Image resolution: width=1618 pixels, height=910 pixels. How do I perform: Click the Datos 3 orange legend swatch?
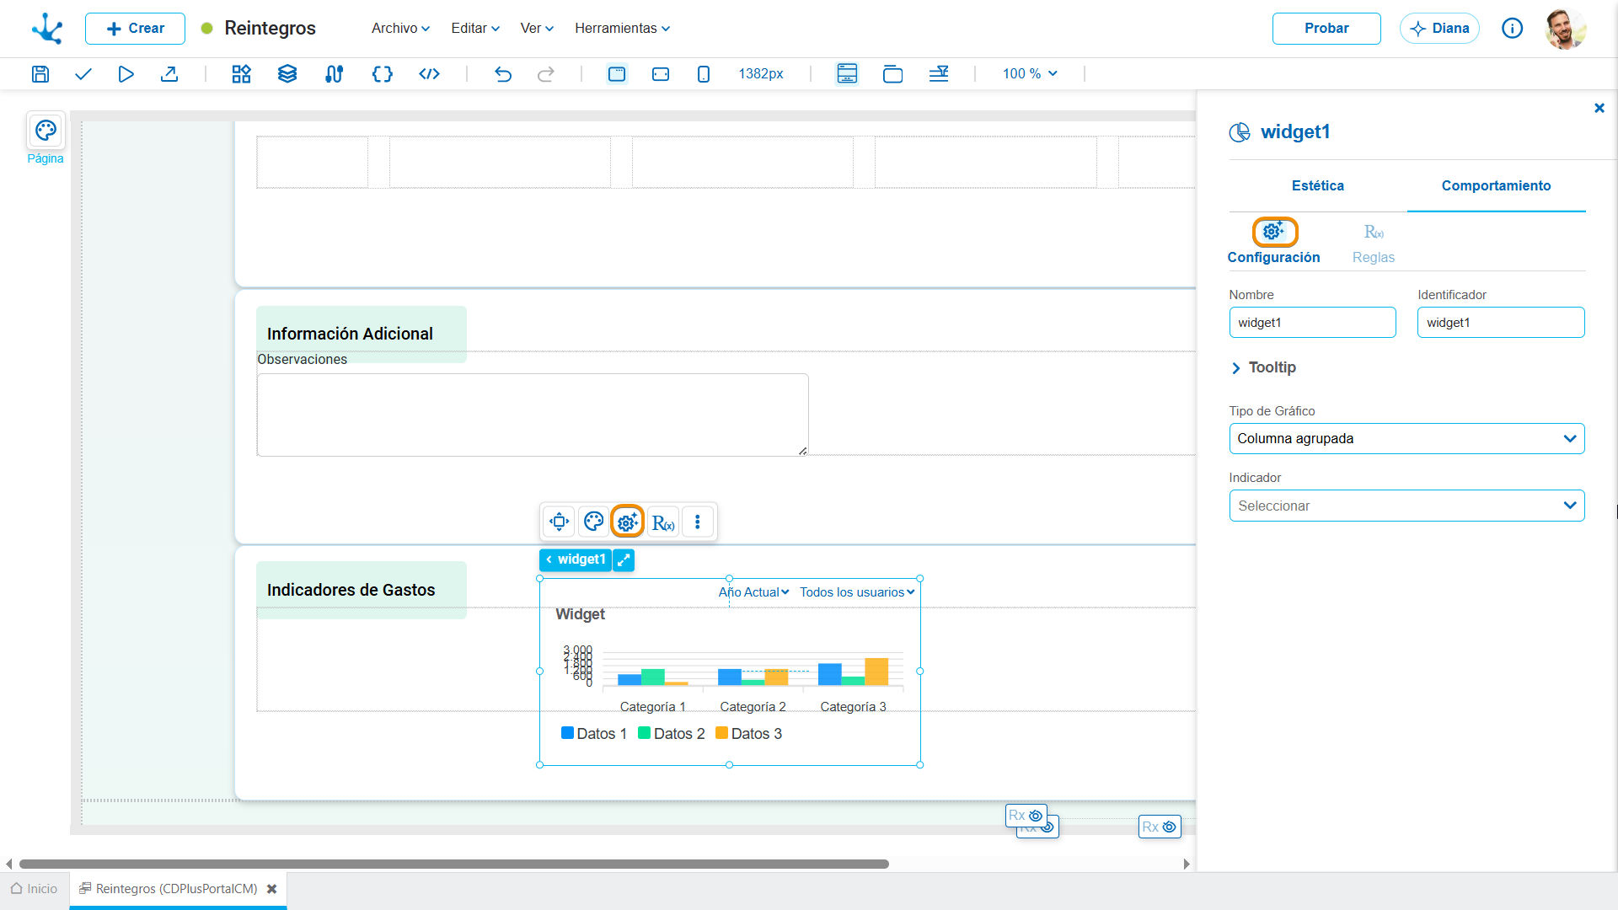click(x=721, y=734)
